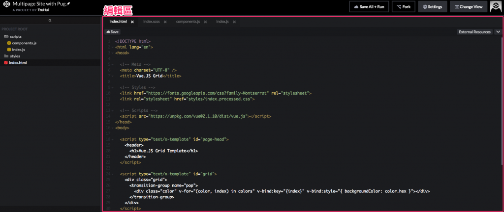Click the index.html file icon in sidebar
This screenshot has width=504, height=212.
point(6,63)
